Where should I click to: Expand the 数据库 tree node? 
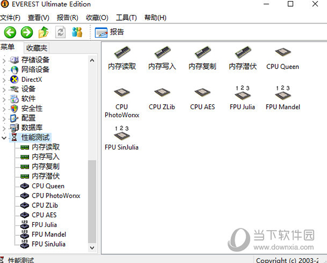(4, 128)
